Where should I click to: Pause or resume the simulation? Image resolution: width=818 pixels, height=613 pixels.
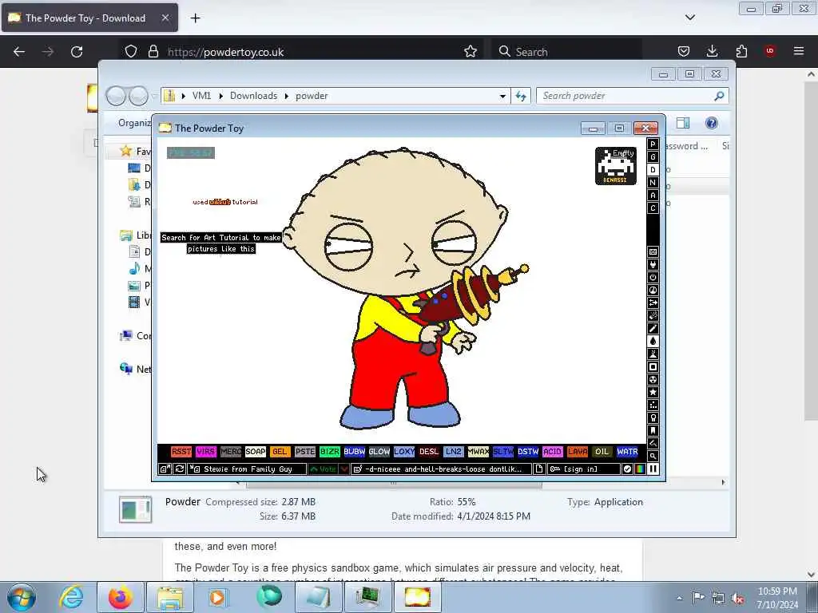(653, 469)
